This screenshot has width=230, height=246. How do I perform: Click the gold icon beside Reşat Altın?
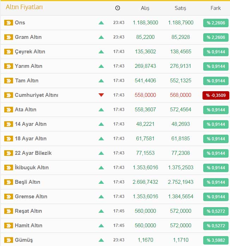click(x=8, y=211)
